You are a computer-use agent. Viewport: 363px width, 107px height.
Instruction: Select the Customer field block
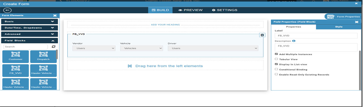[16, 56]
